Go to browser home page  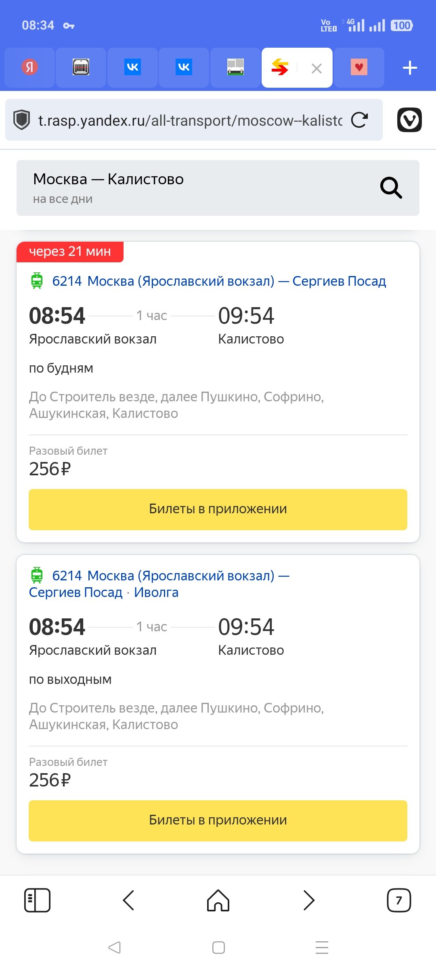coord(218,900)
